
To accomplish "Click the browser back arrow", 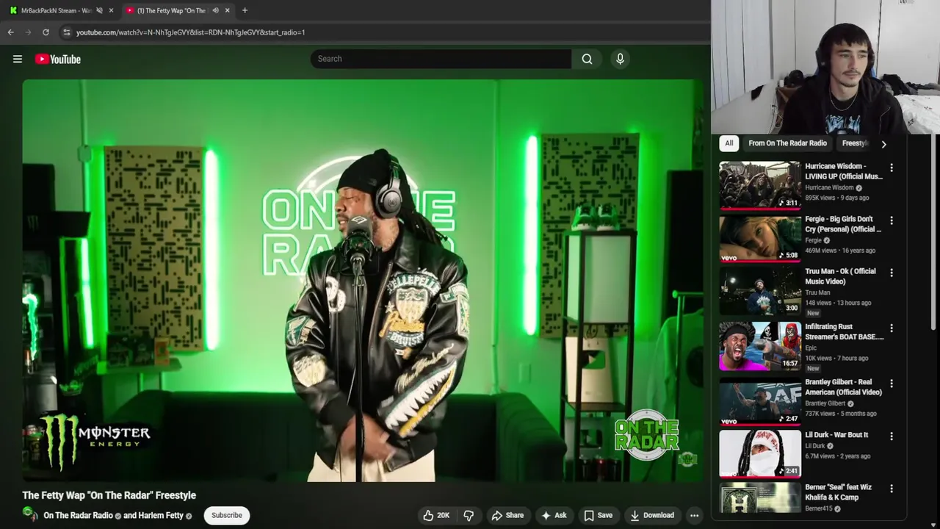I will (x=10, y=32).
